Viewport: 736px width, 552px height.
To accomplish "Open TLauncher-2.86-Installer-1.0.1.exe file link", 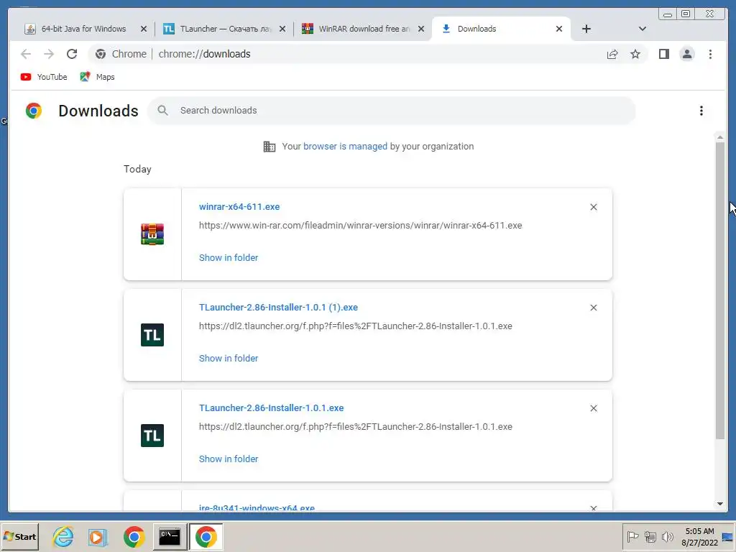I will 271,408.
